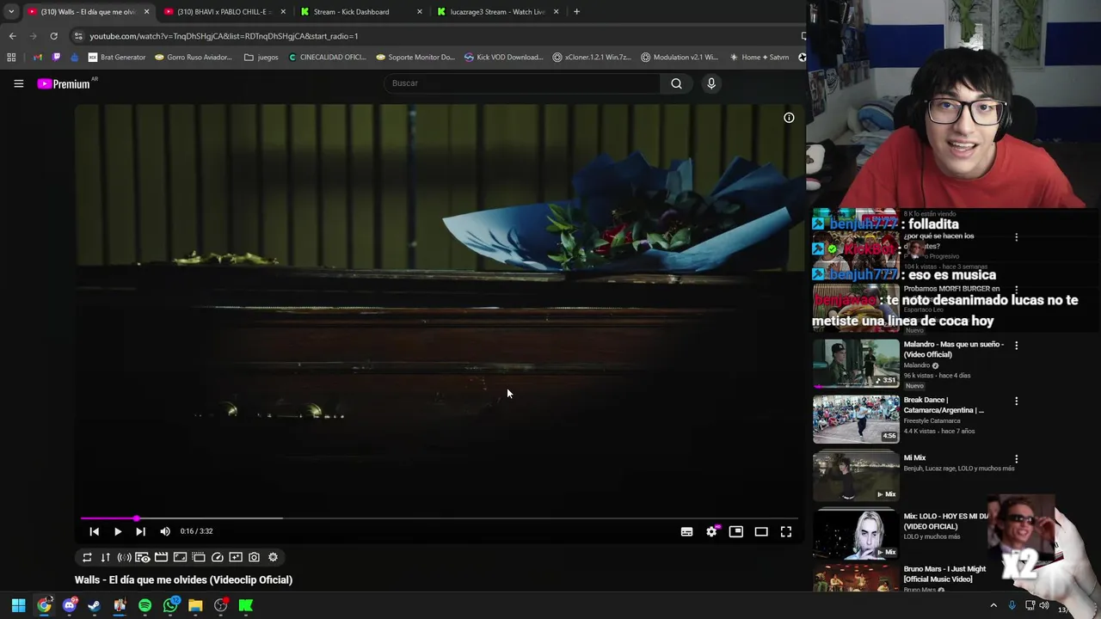Switch to theater mode view

[761, 531]
